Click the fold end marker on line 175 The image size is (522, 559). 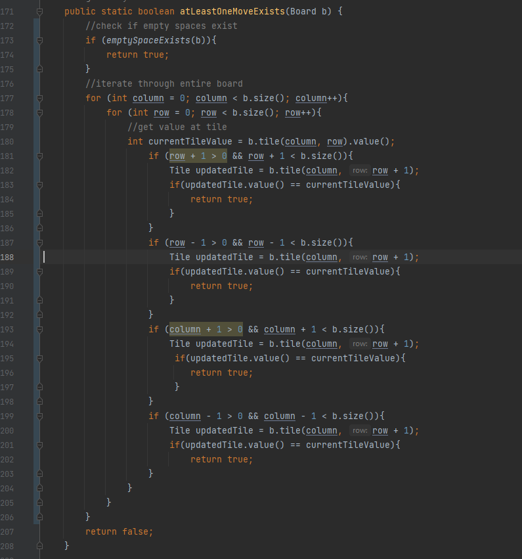(x=40, y=70)
